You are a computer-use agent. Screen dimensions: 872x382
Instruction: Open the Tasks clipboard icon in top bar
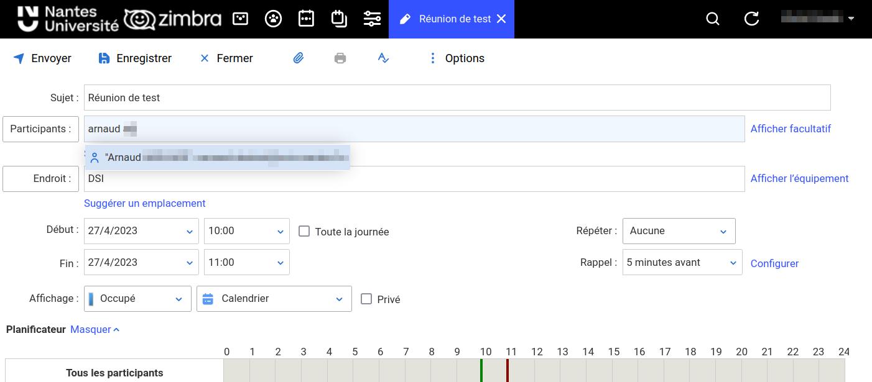pyautogui.click(x=339, y=19)
